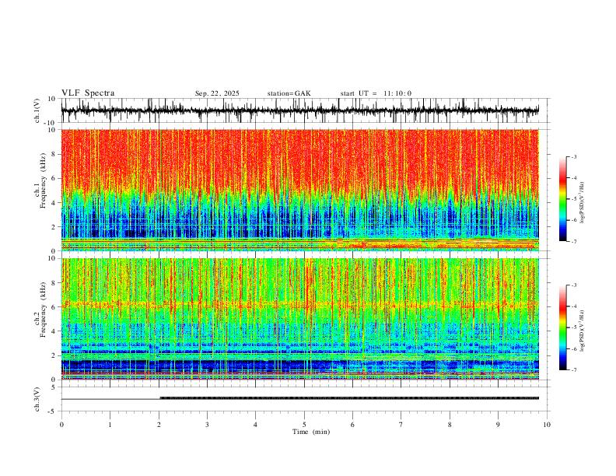Click the ch.1 color bar 'log(PSD)' label

[x=582, y=203]
